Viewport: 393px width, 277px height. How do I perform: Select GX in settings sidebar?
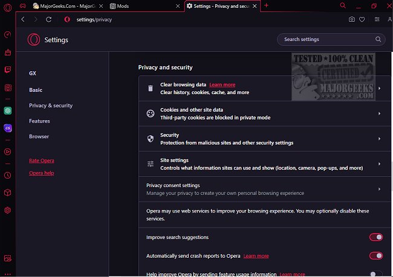(x=33, y=73)
